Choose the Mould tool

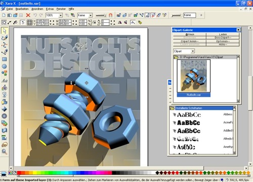pos(5,131)
